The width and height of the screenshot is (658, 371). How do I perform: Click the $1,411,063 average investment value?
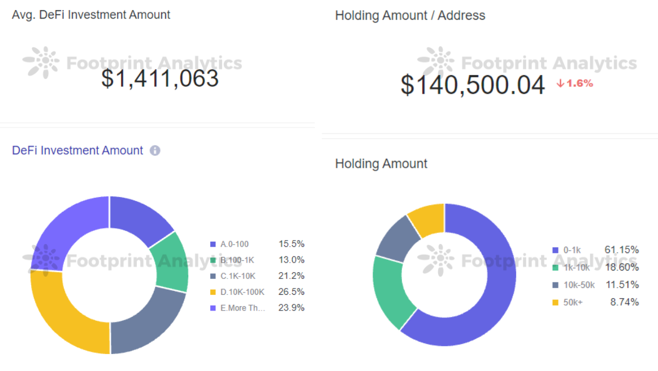[x=160, y=78]
